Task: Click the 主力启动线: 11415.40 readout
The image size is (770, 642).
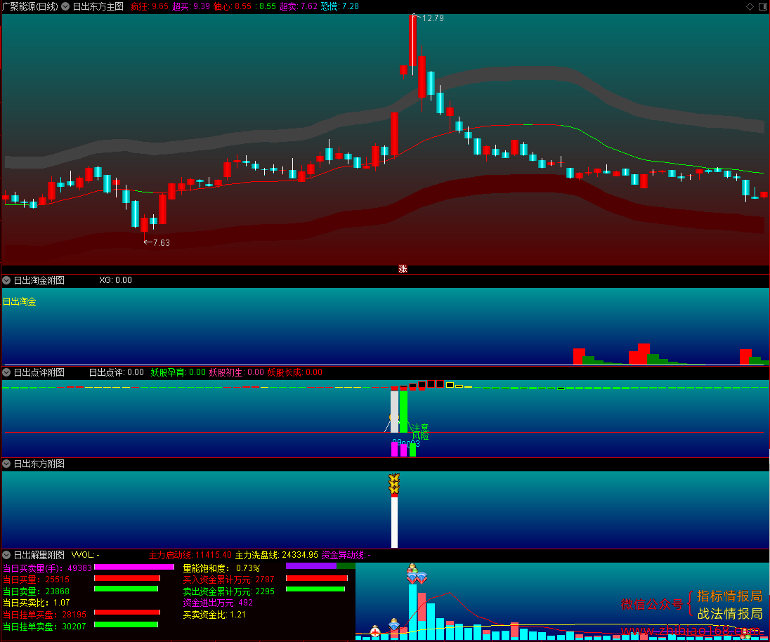Action: click(x=190, y=555)
